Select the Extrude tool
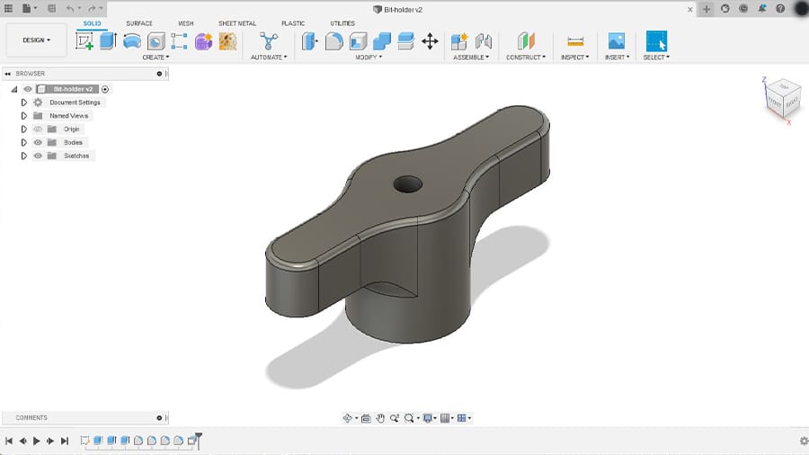 click(x=109, y=41)
